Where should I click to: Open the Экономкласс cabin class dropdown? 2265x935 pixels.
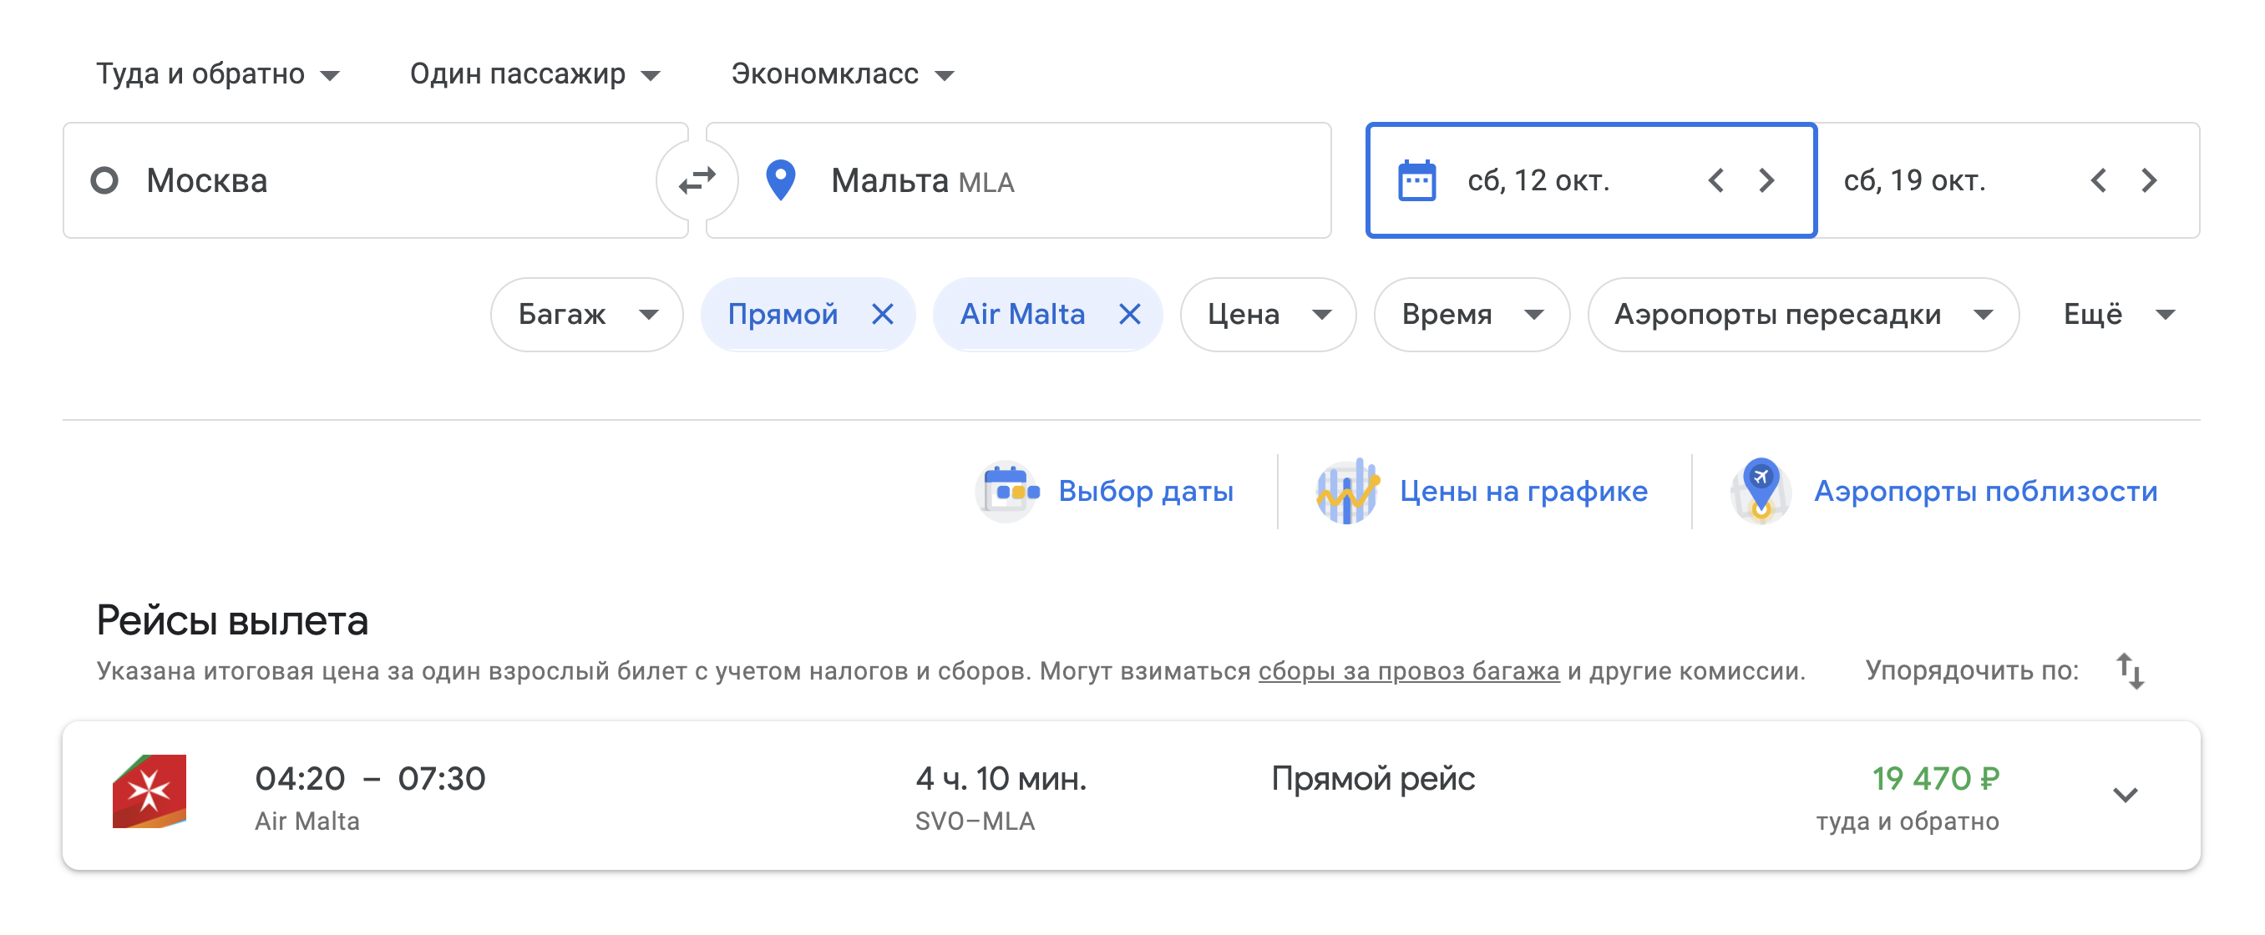pyautogui.click(x=843, y=73)
